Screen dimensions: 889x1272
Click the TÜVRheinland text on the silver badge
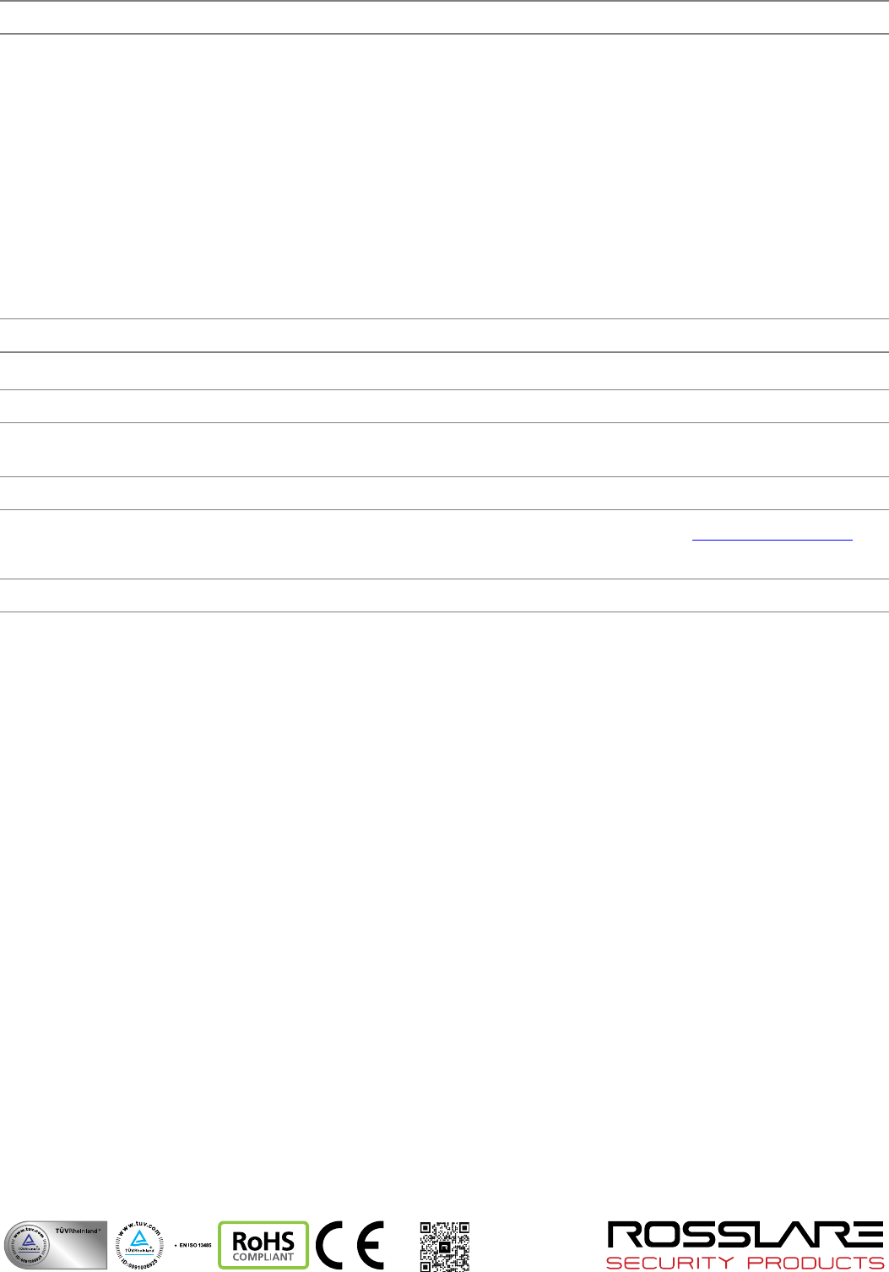tap(78, 1231)
